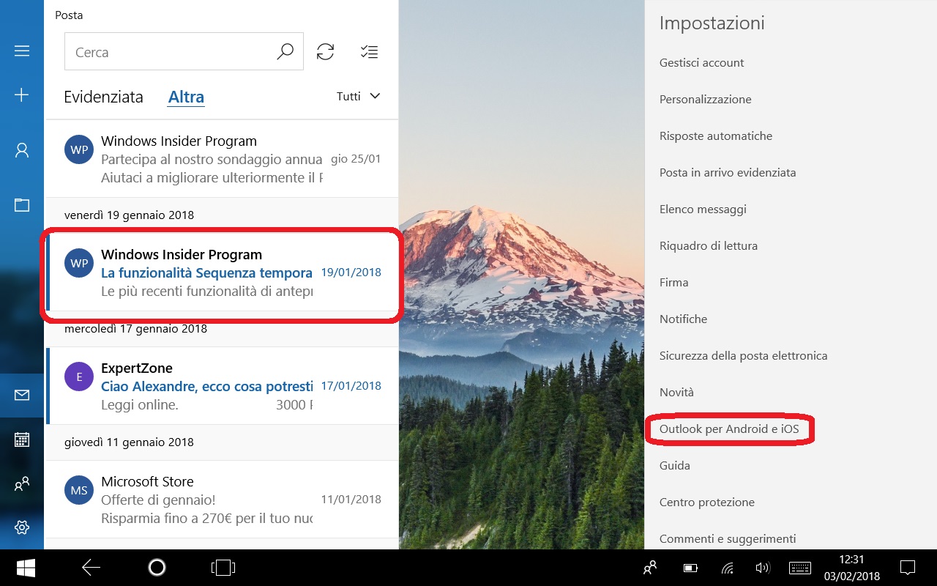Open Action Center notification icon
This screenshot has width=937, height=586.
click(x=907, y=568)
